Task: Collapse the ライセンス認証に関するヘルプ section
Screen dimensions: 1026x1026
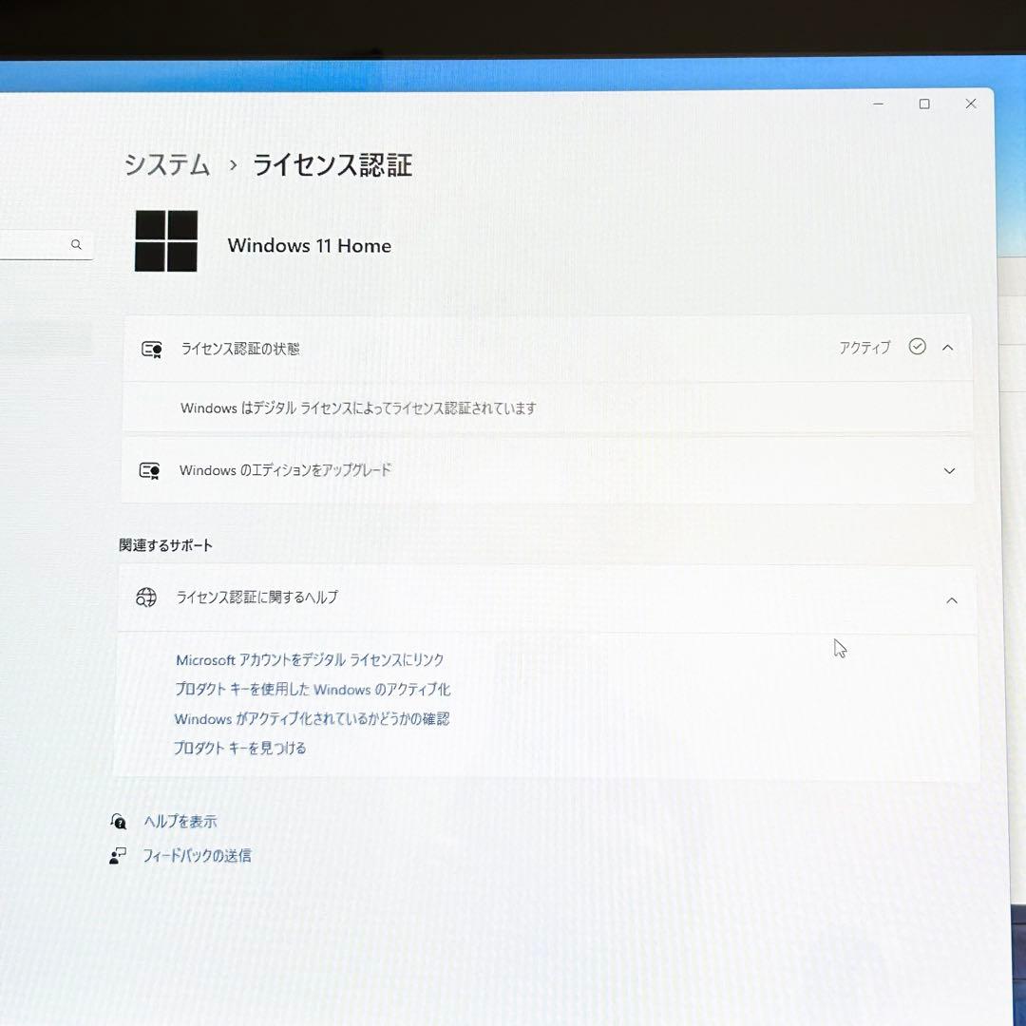Action: [952, 599]
